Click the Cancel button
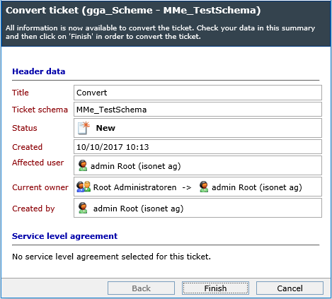This screenshot has height=299, width=332. coord(290,288)
